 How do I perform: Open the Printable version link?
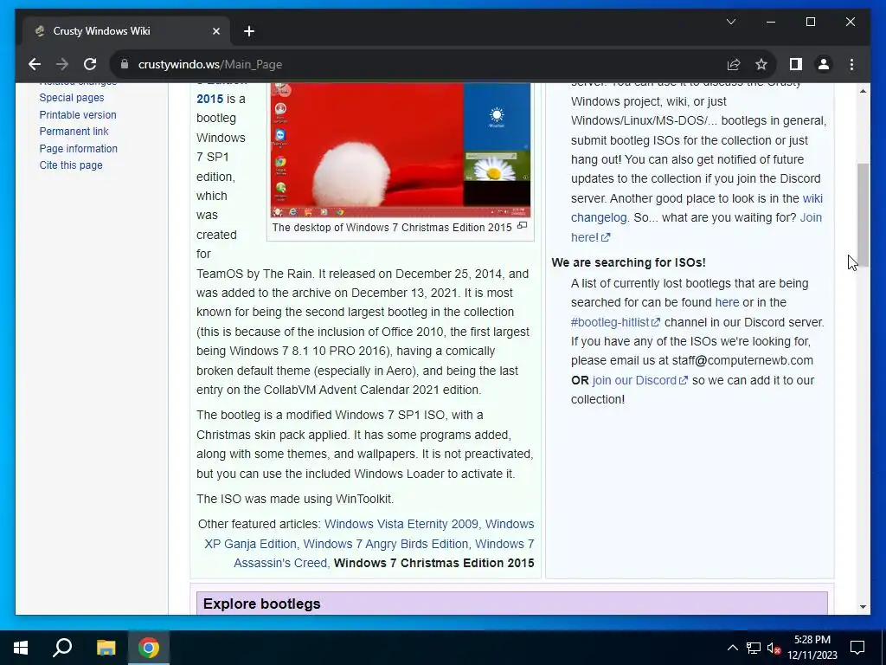78,115
